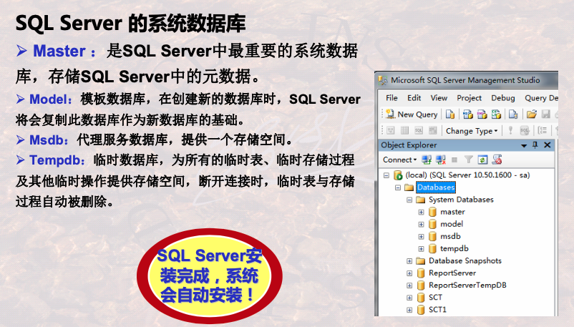Select the highlighted Databases folder

(x=436, y=187)
